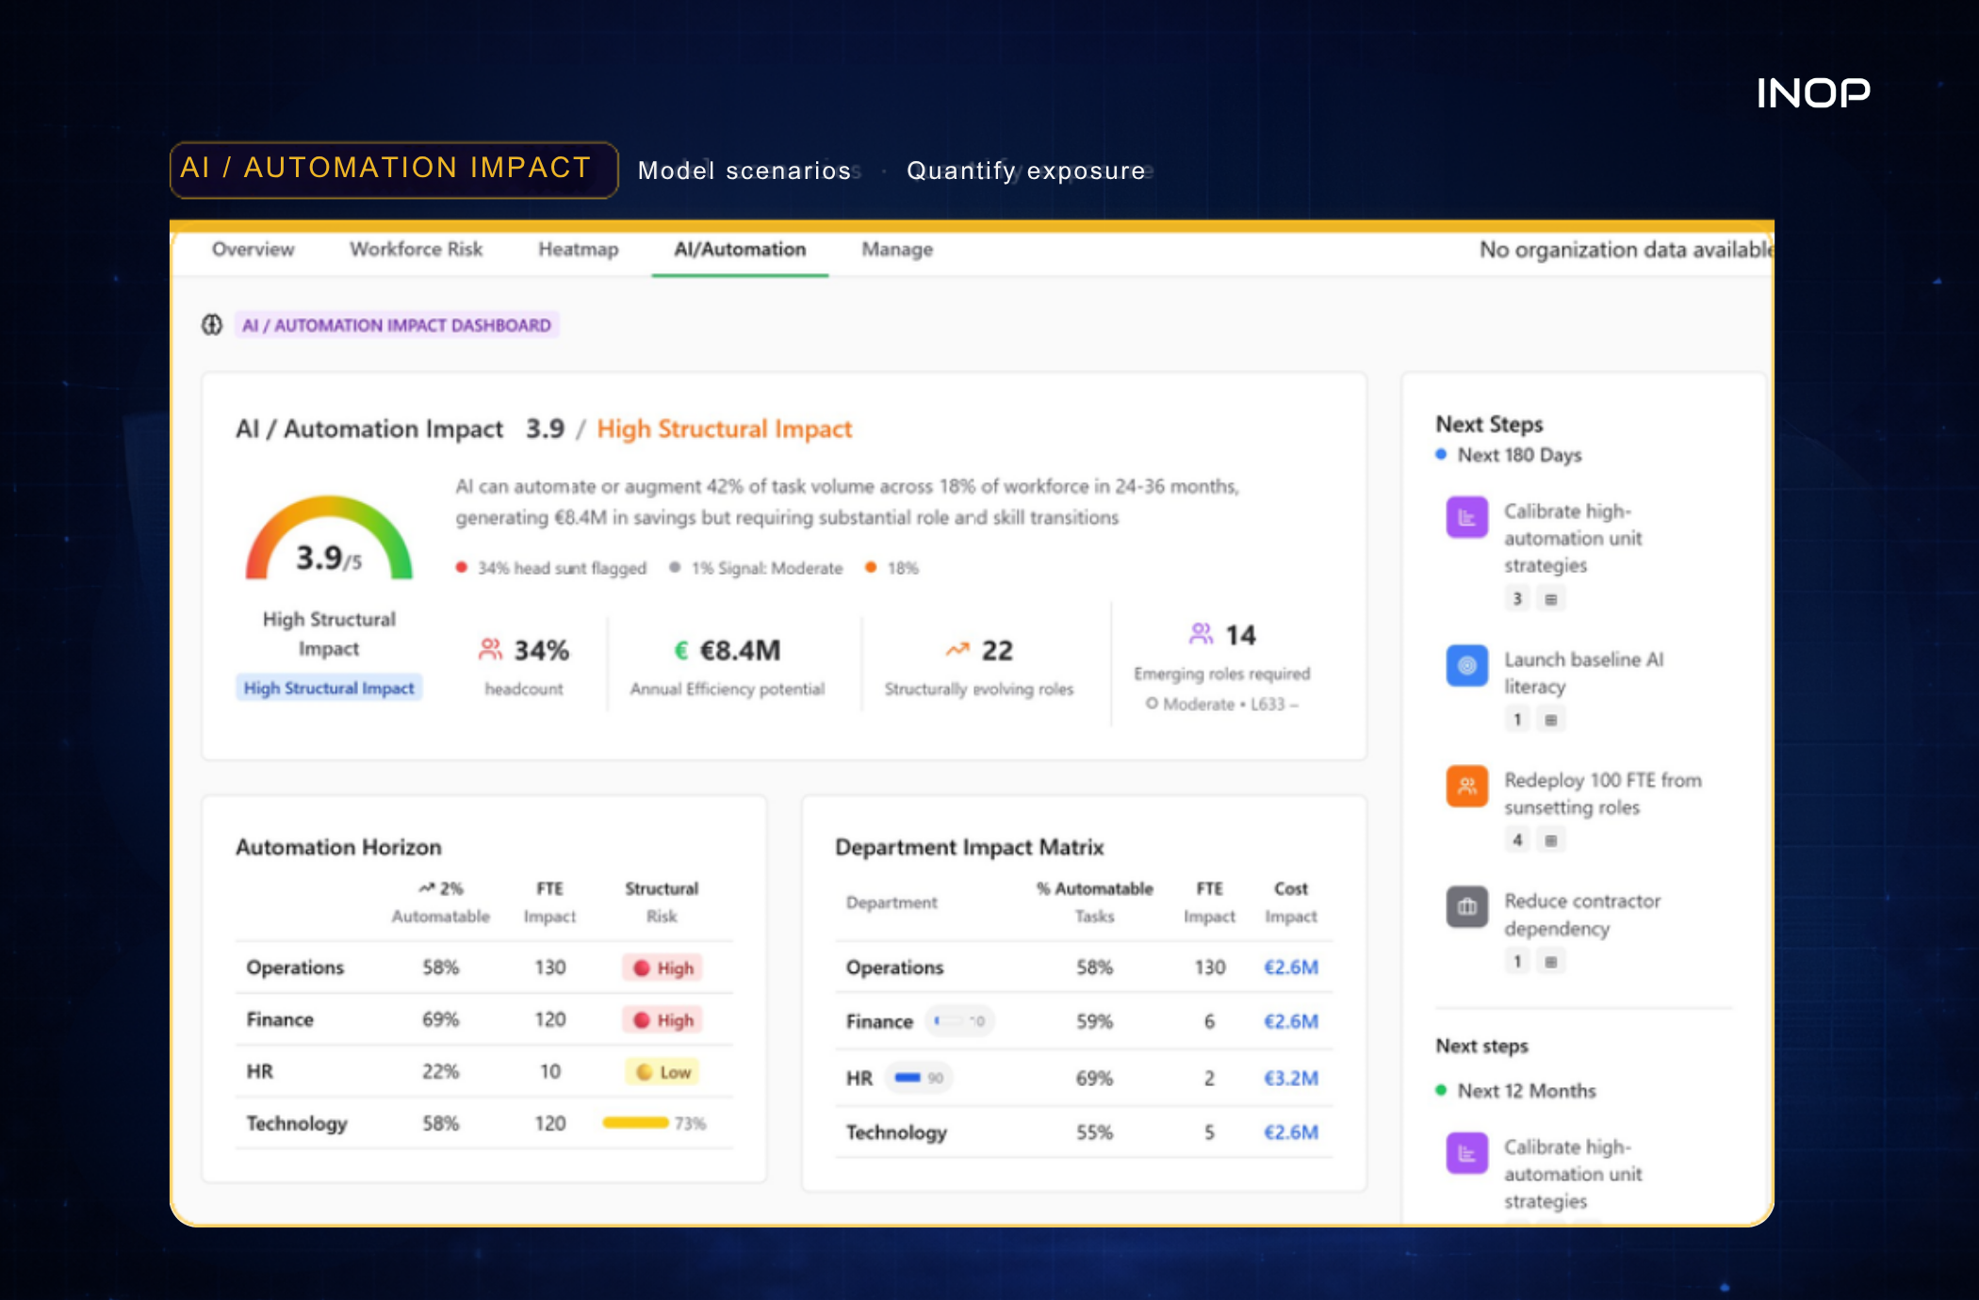Click 'Reduce contractor dependency' step text

pos(1582,914)
